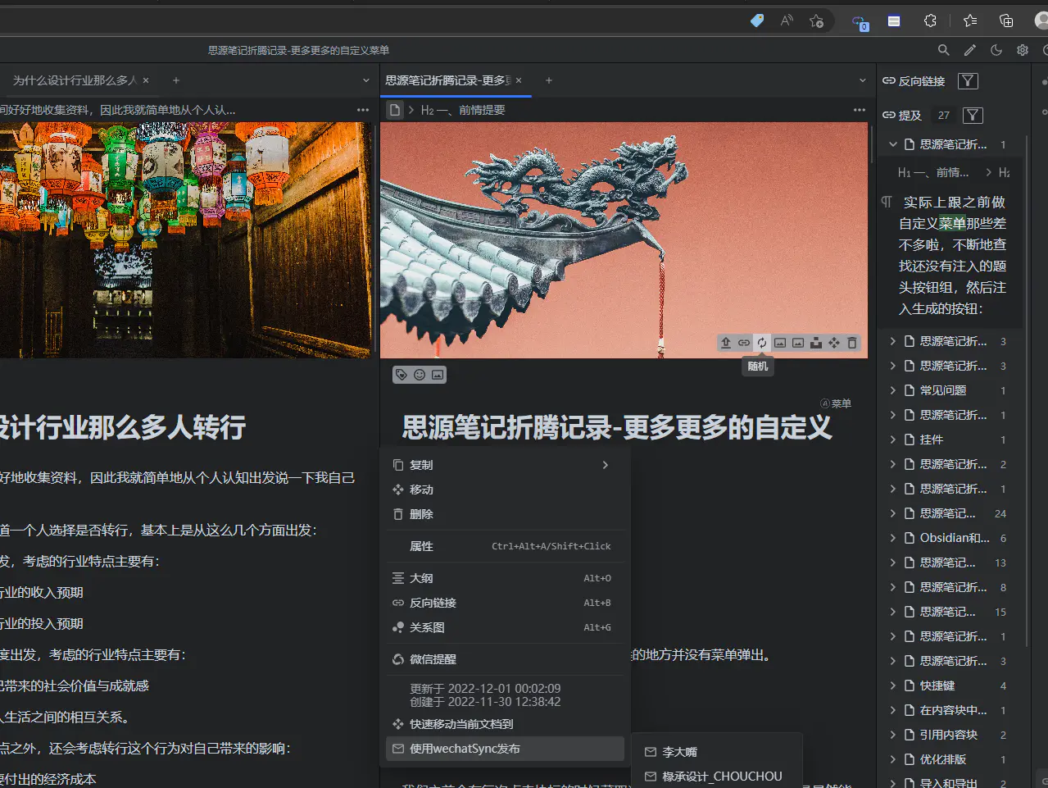Open search with the magnifier icon
The height and width of the screenshot is (788, 1048).
pyautogui.click(x=943, y=50)
